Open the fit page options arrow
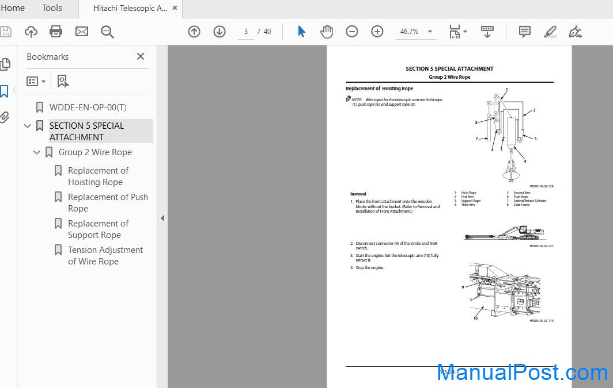Viewport: 613px width, 388px height. pyautogui.click(x=466, y=32)
